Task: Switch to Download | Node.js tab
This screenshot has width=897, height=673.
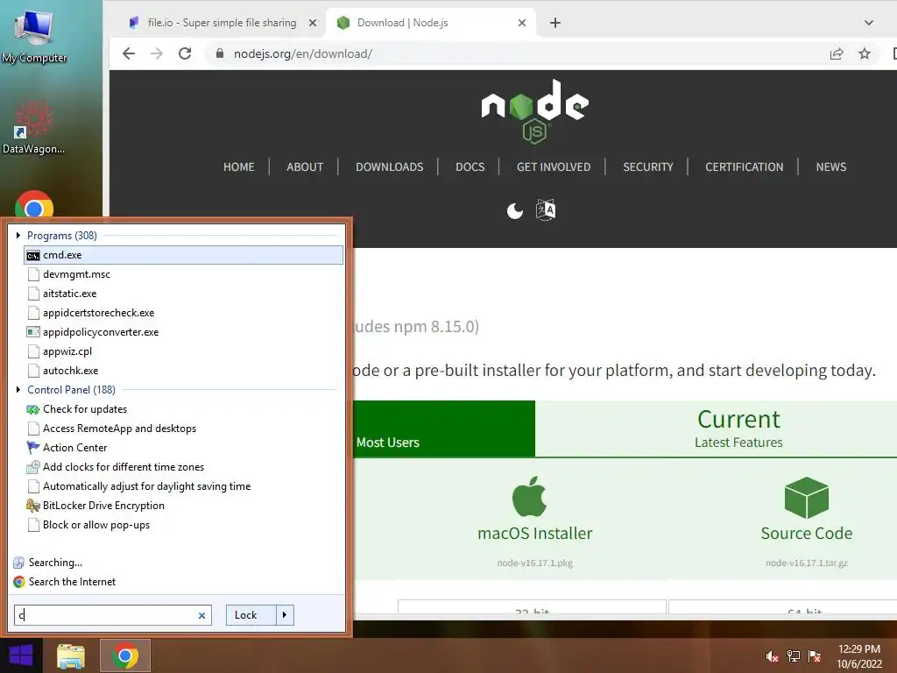Action: click(x=430, y=23)
